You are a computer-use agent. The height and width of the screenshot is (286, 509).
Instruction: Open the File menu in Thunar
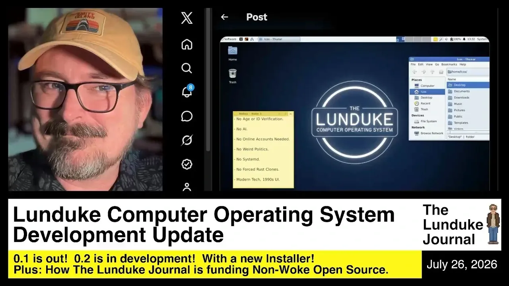pyautogui.click(x=413, y=64)
